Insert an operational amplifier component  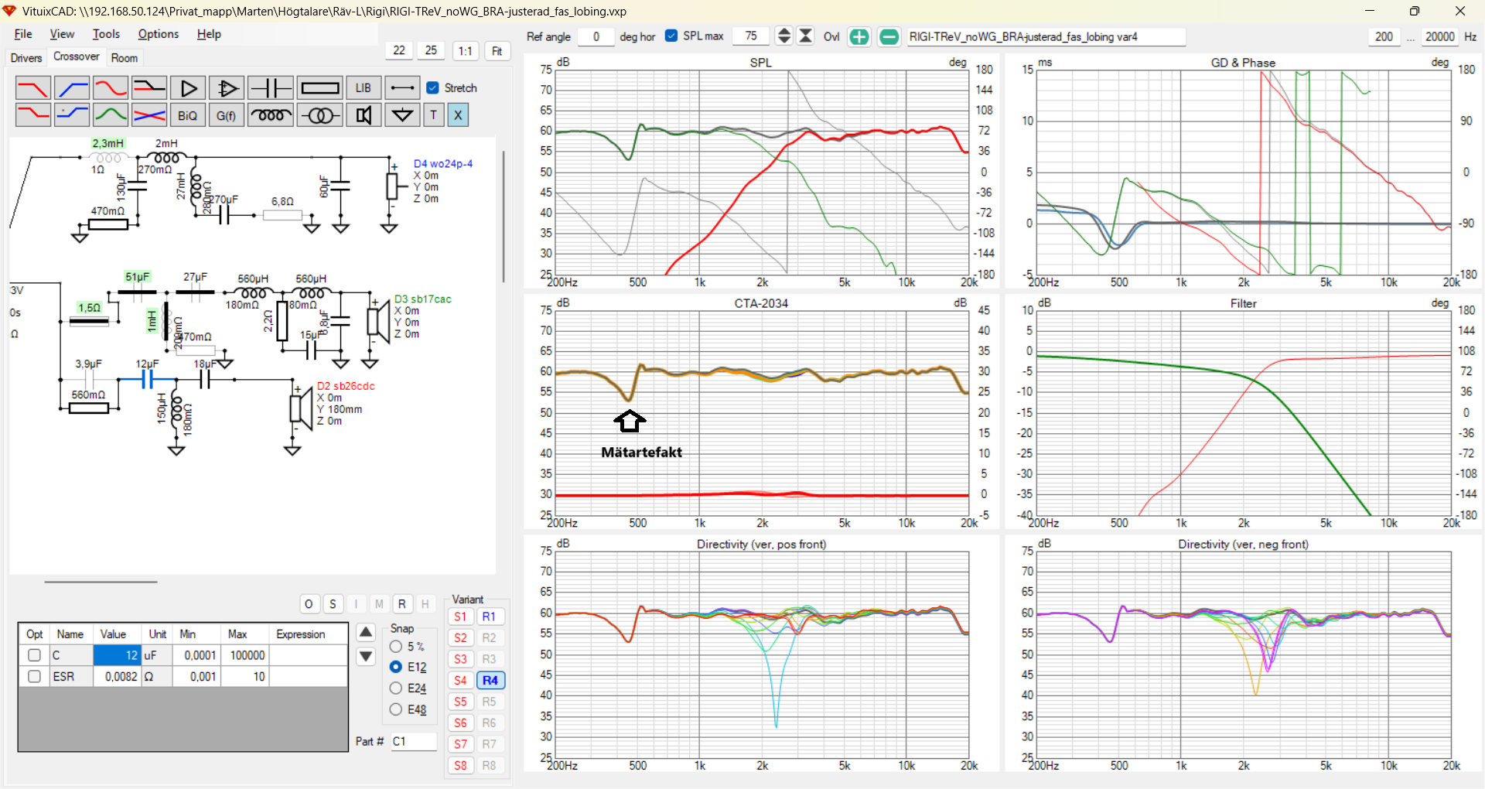pyautogui.click(x=227, y=88)
